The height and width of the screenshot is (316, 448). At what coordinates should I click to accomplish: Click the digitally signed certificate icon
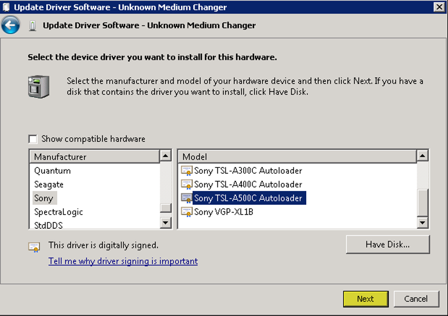tap(34, 247)
